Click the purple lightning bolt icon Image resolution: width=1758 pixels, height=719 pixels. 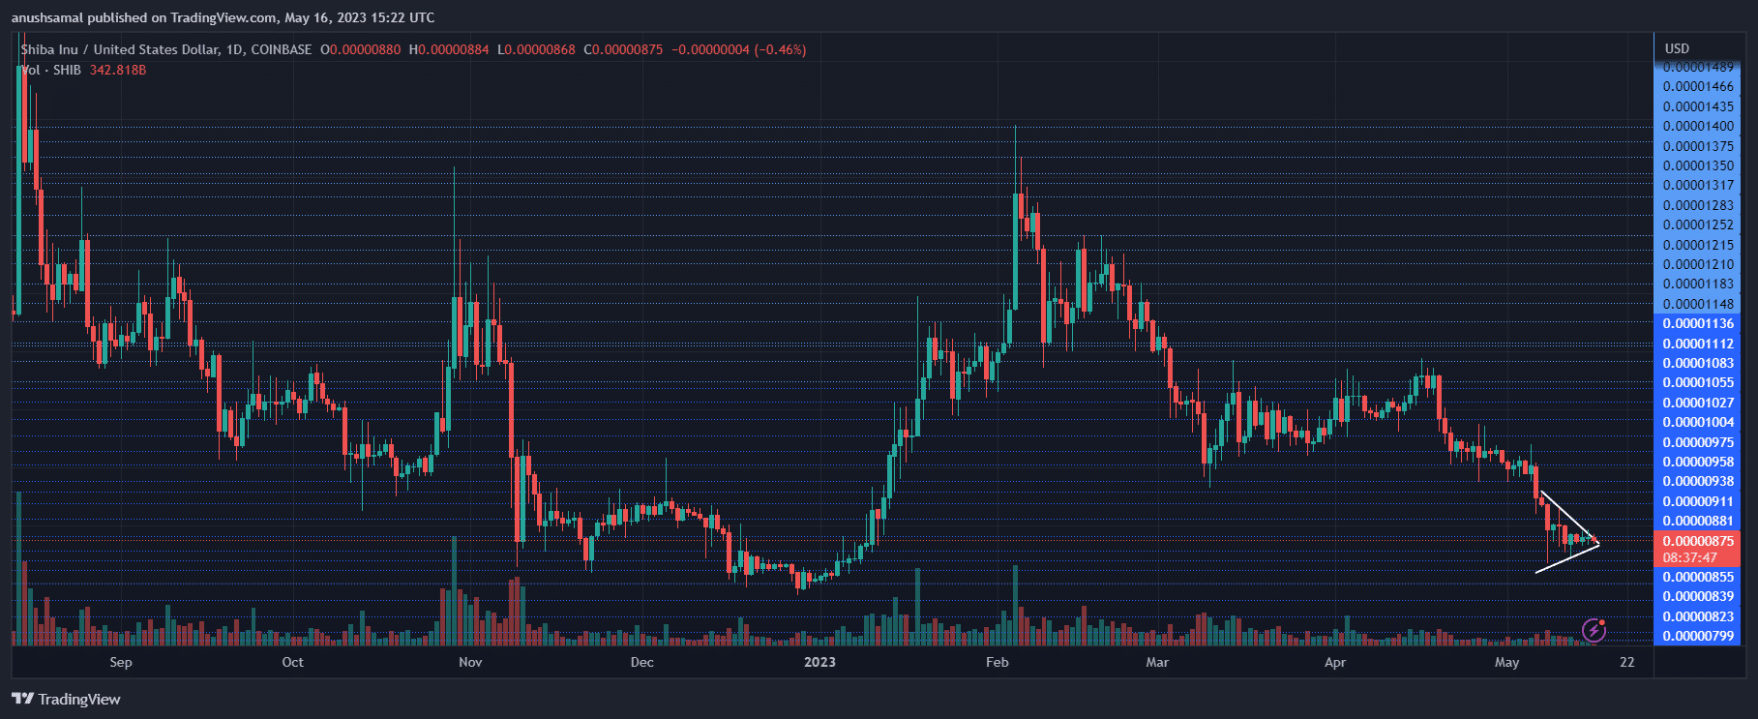[x=1594, y=631]
